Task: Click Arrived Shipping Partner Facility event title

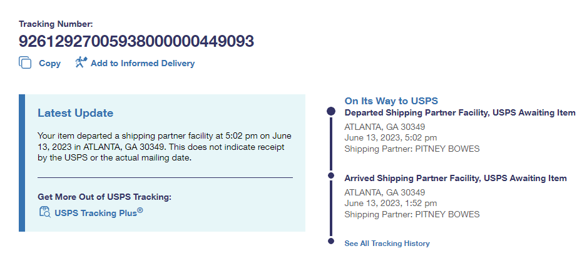Action: coord(456,179)
